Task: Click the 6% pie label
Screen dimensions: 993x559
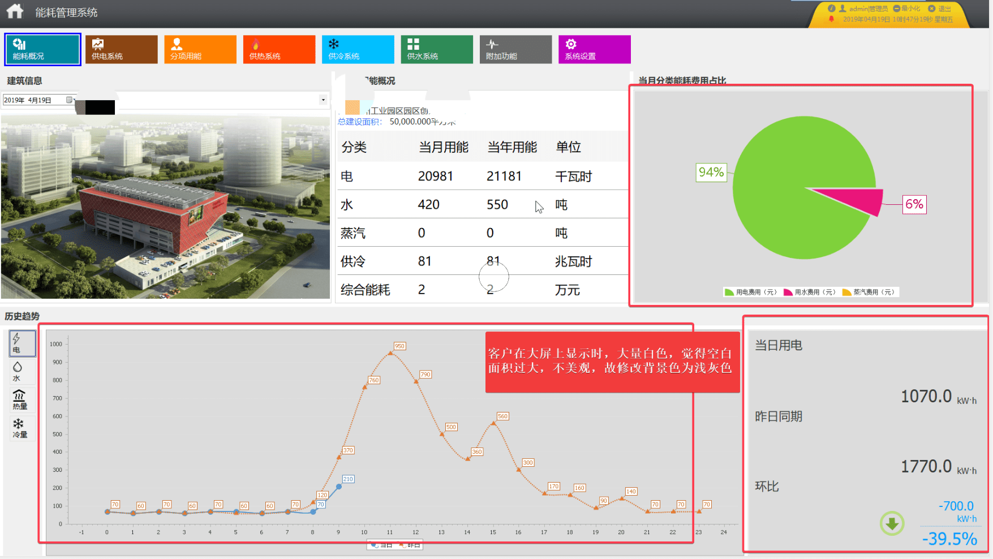Action: (914, 204)
